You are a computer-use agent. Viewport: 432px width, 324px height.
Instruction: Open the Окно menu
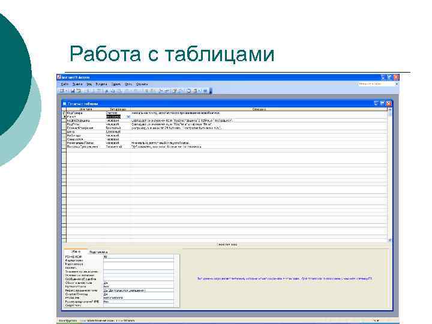128,84
